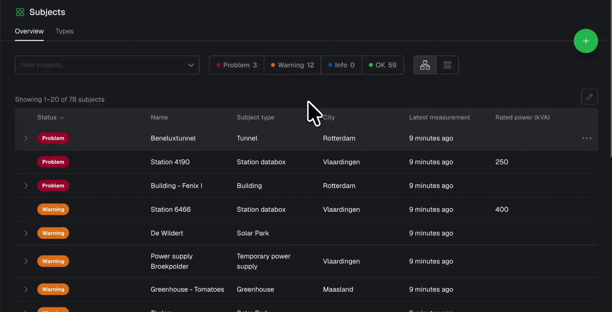
Task: Click the rated power value 250
Action: pos(502,162)
